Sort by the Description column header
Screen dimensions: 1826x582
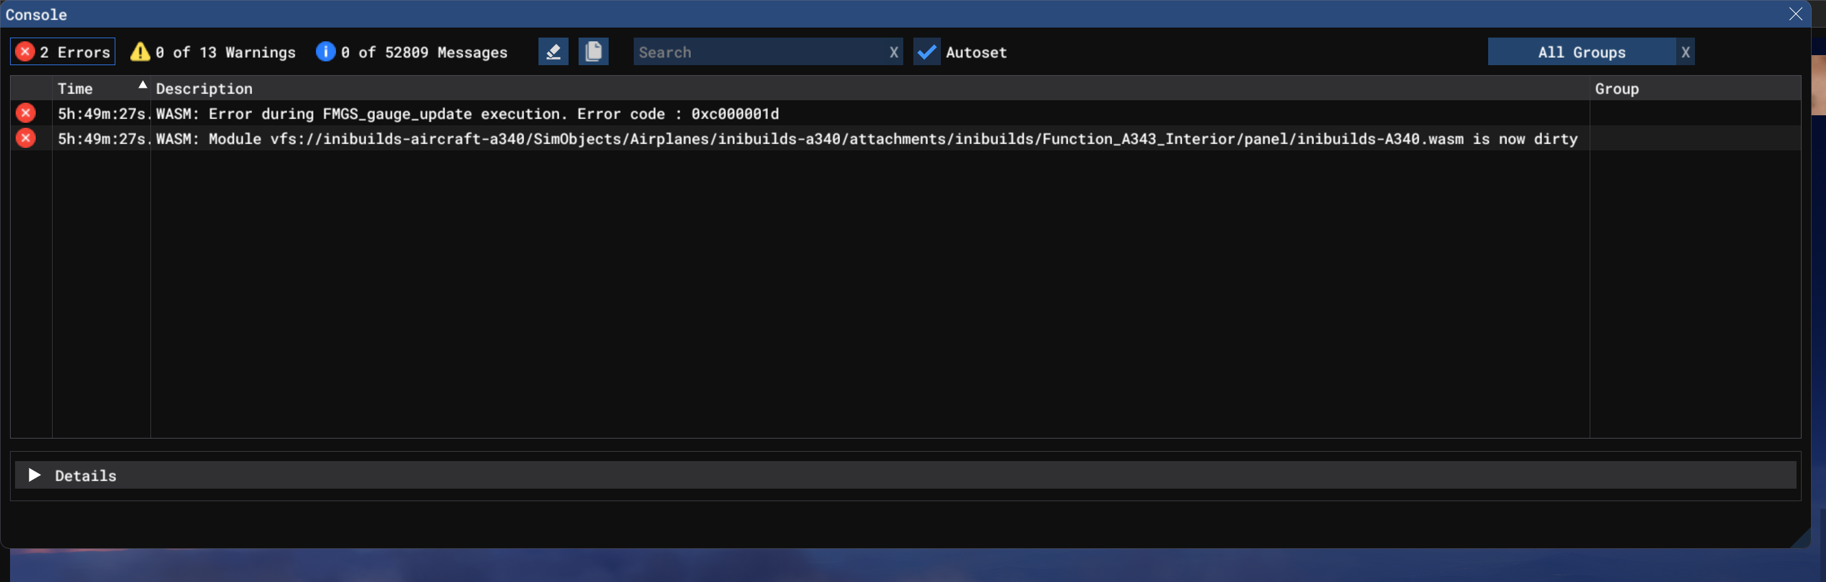(204, 88)
